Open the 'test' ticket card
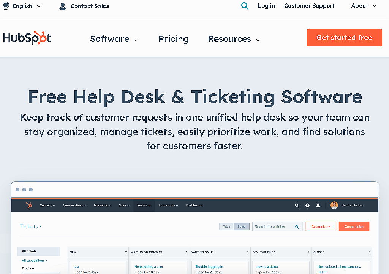 76,266
